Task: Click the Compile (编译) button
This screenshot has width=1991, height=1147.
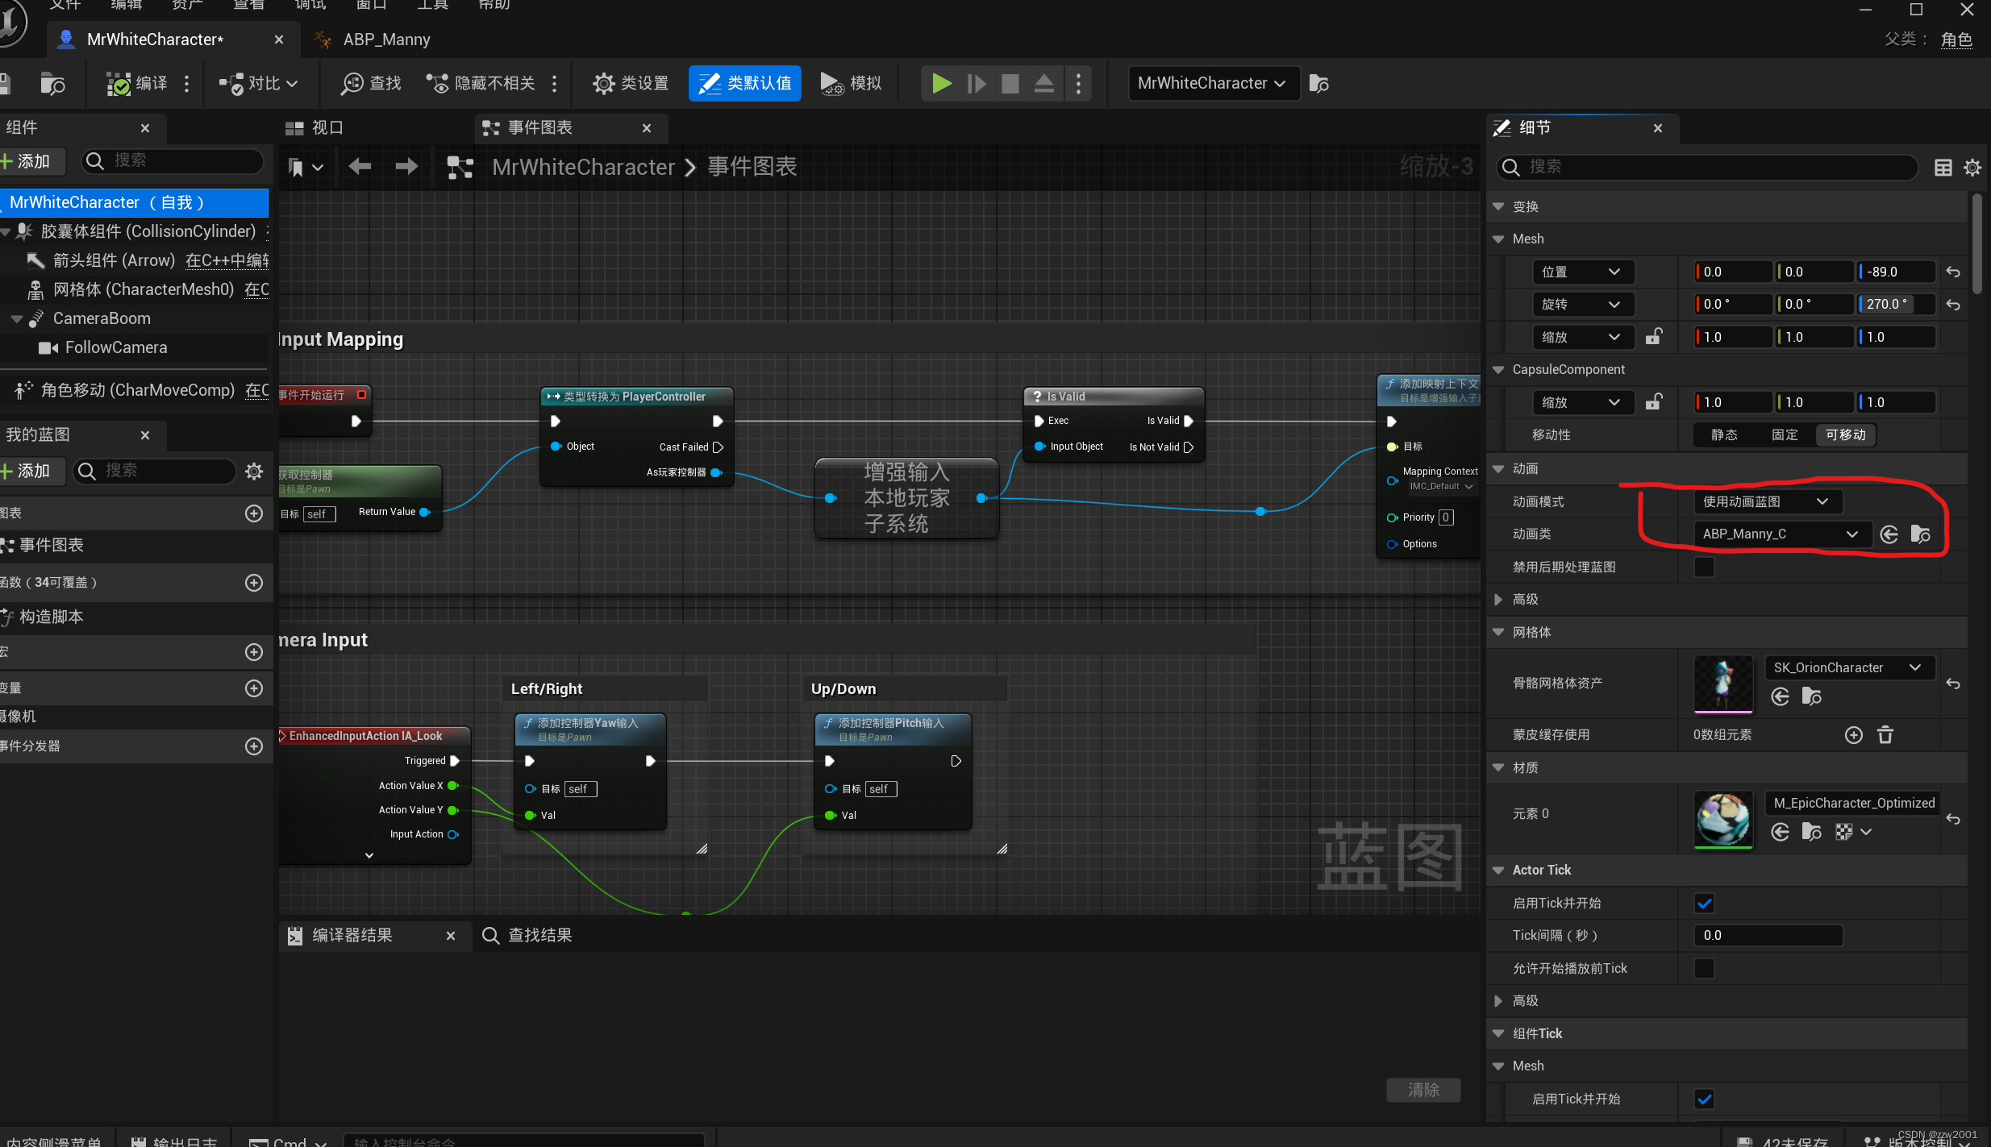Action: (x=137, y=83)
